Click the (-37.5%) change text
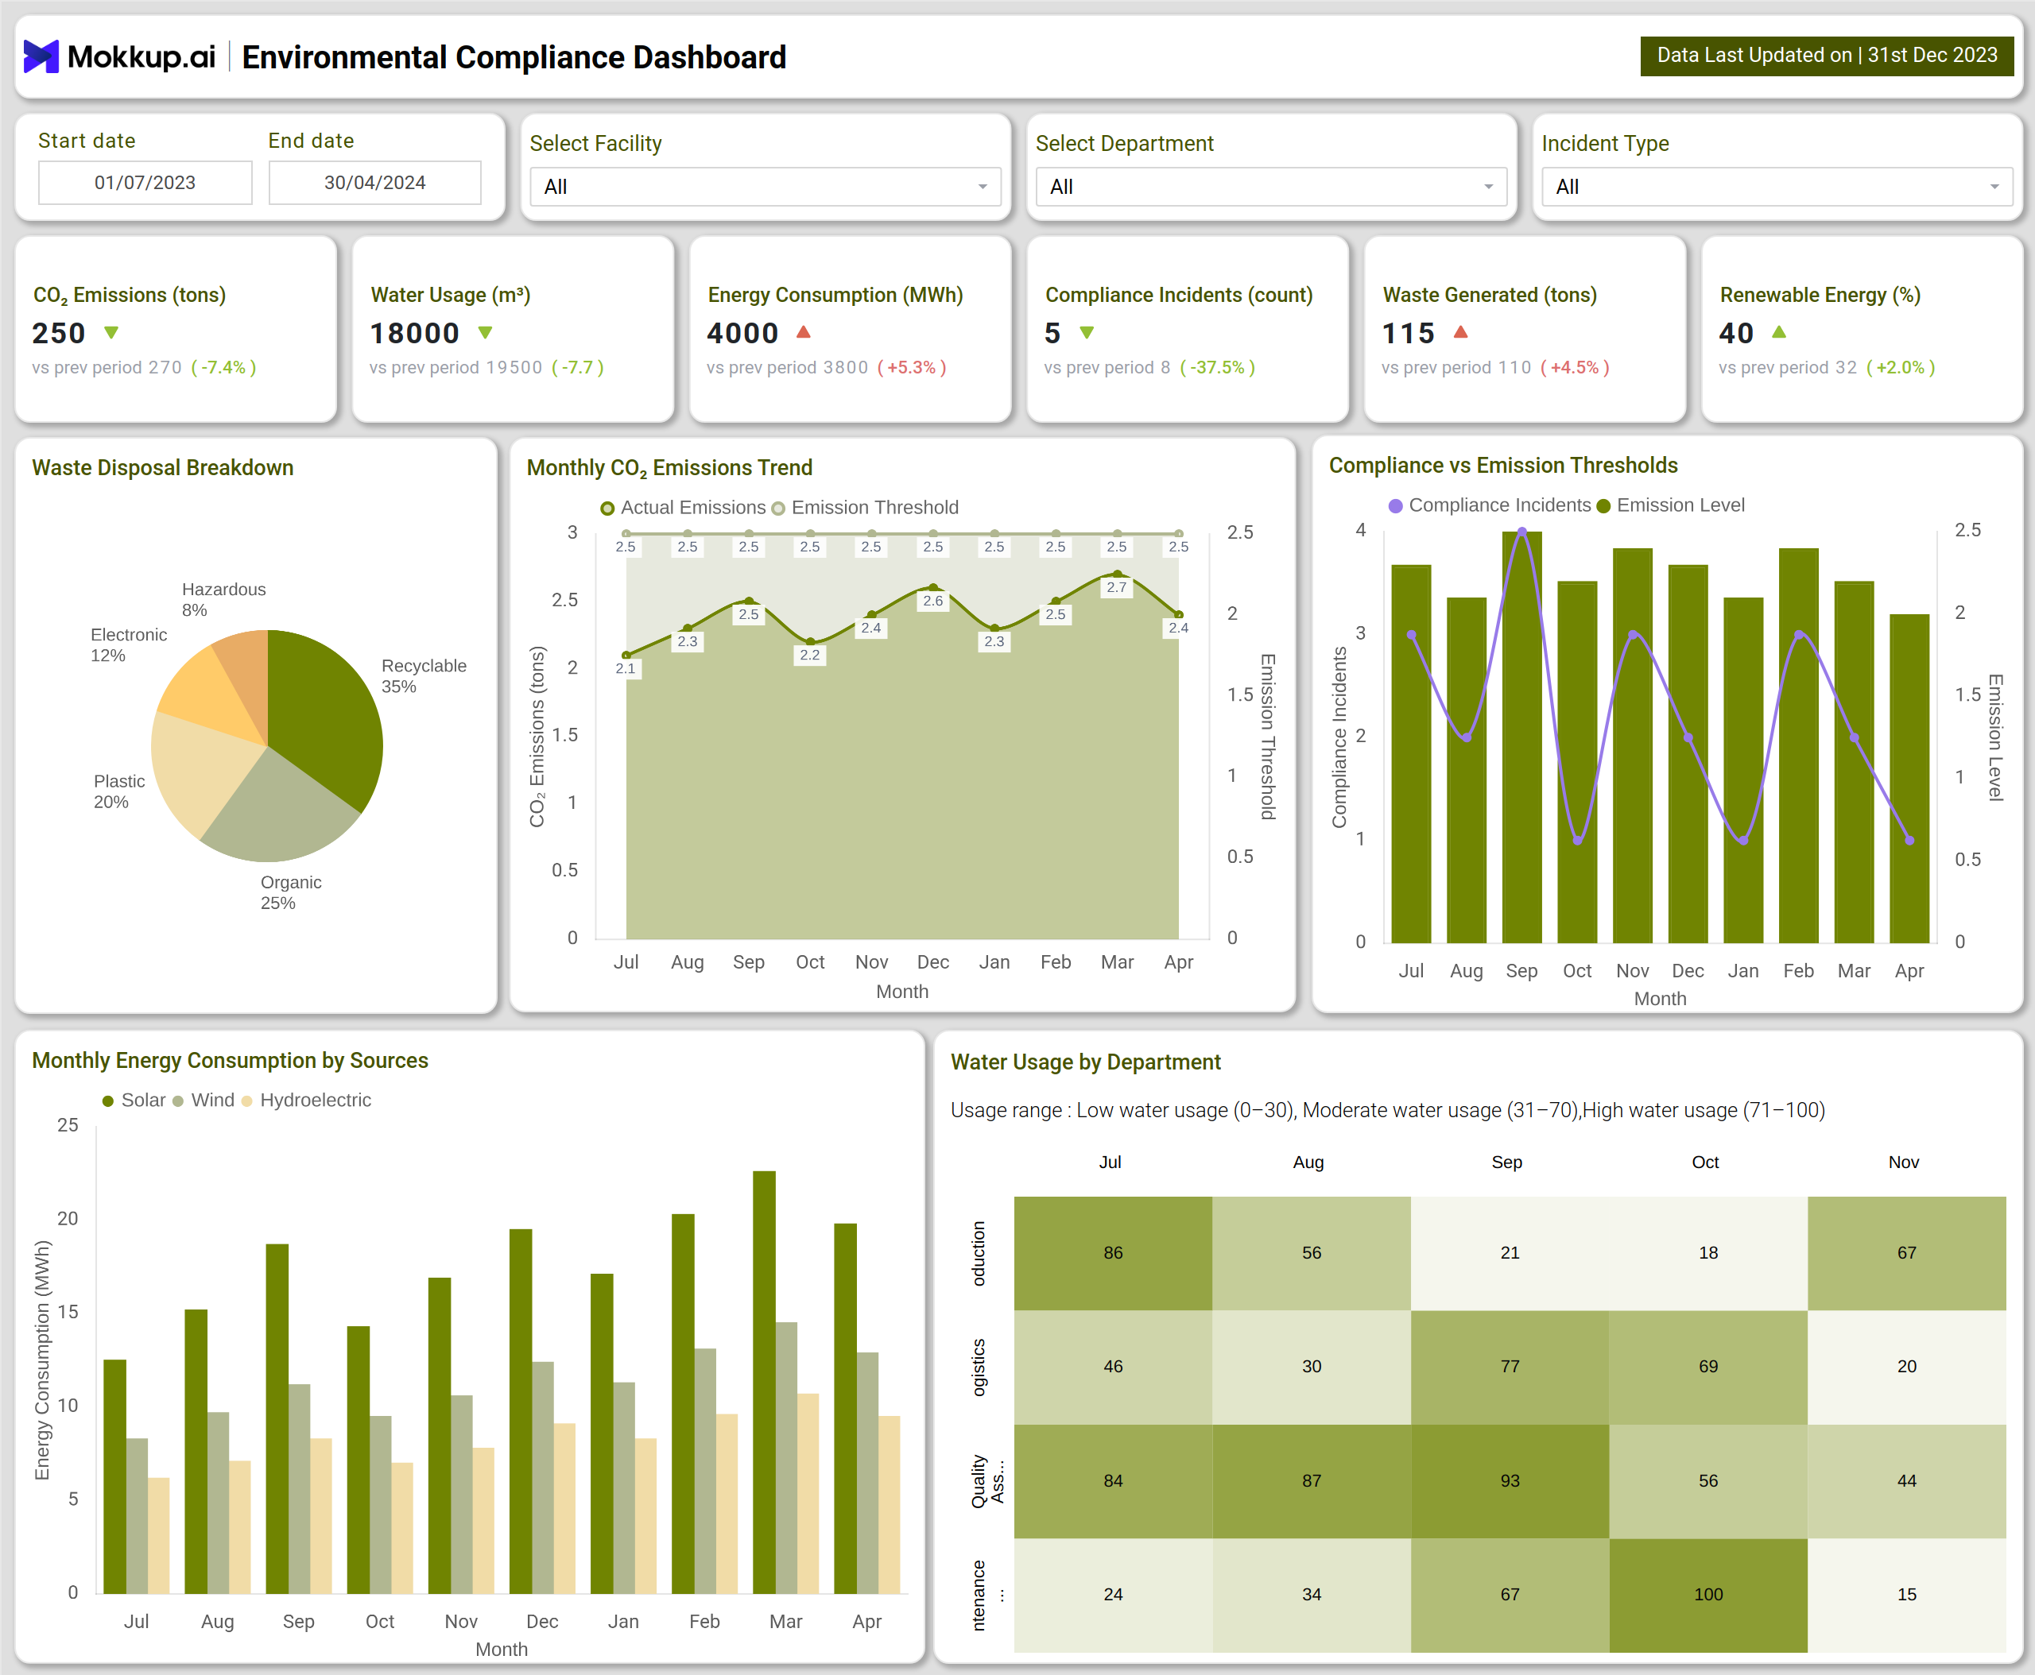Screen dimensions: 2035x1675 [x=1217, y=368]
